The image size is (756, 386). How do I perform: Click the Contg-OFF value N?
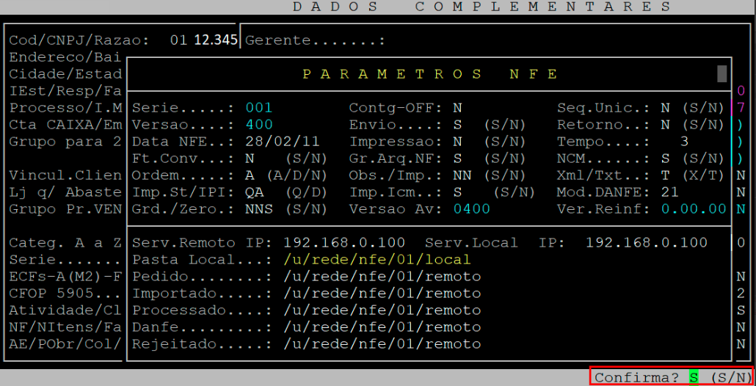457,108
